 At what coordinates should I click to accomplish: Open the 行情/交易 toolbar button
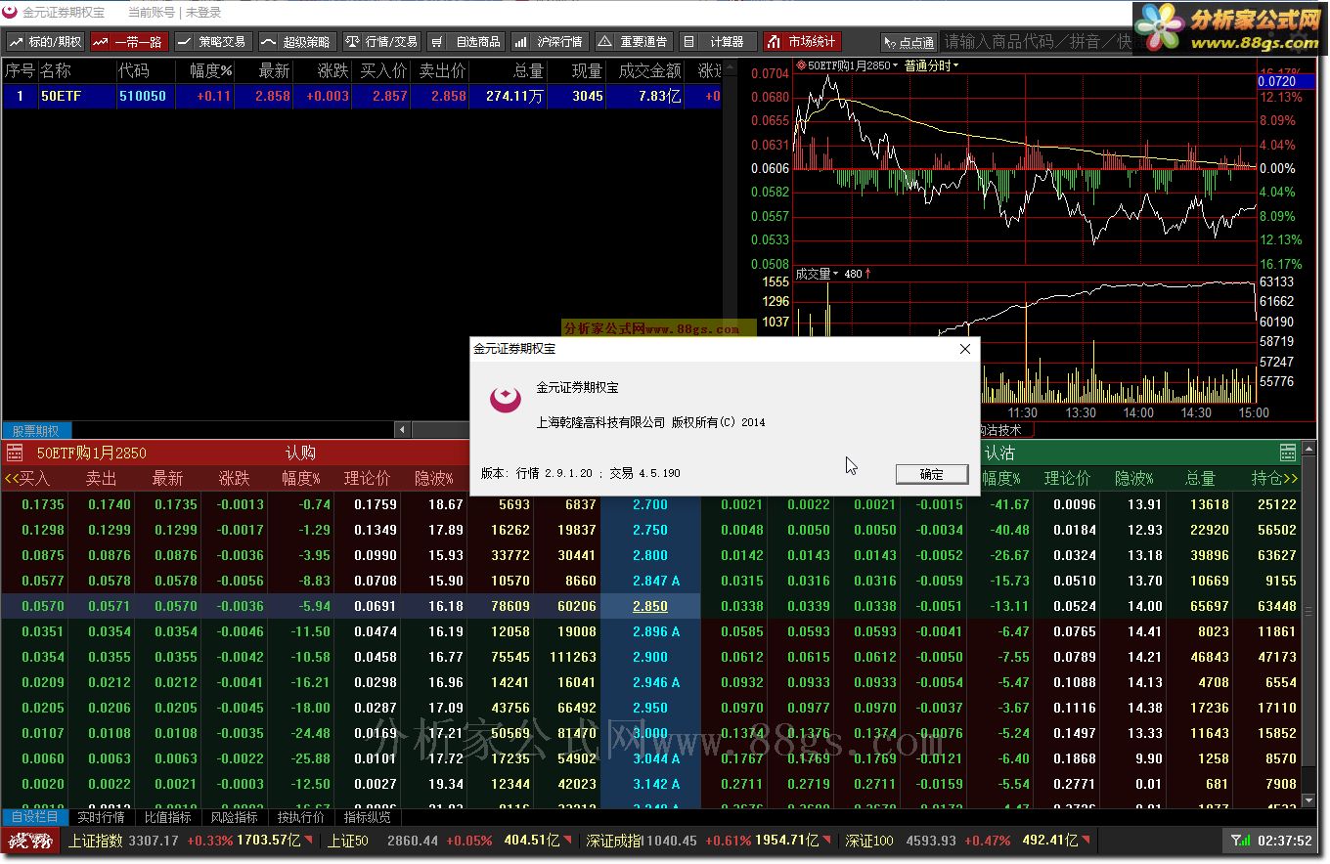click(x=381, y=42)
